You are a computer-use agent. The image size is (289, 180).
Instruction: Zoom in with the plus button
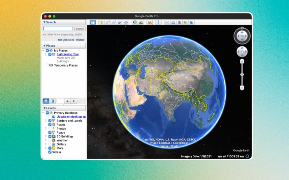tap(242, 61)
